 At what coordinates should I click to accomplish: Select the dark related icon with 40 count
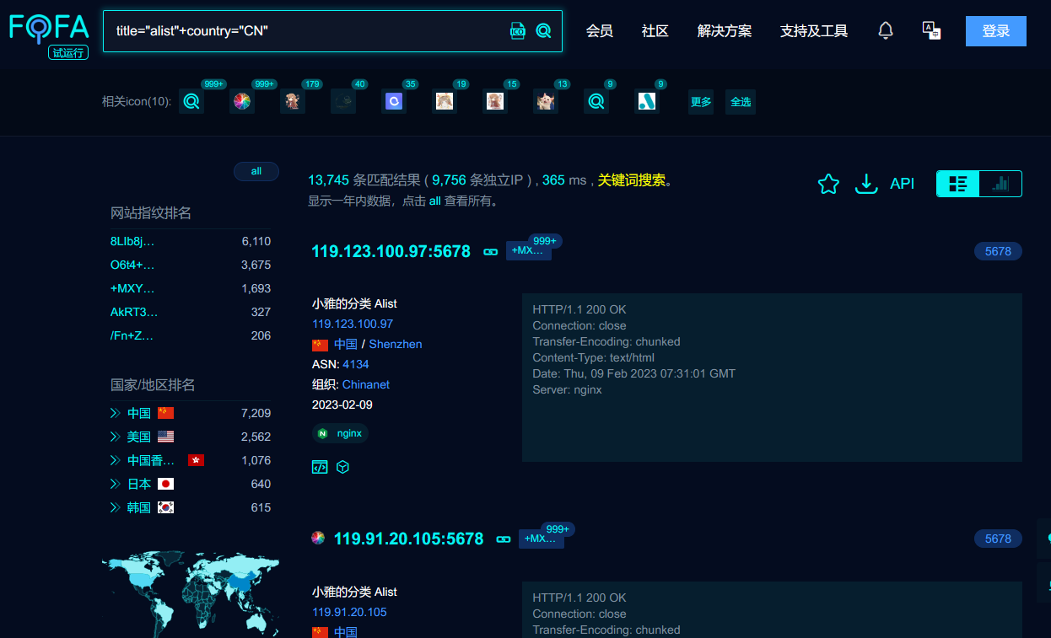(343, 101)
